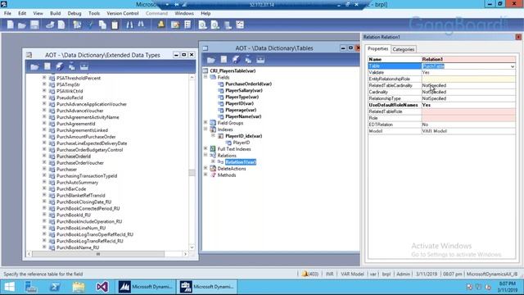524x295 pixels.
Task: Open the Tools menu
Action: pos(94,13)
